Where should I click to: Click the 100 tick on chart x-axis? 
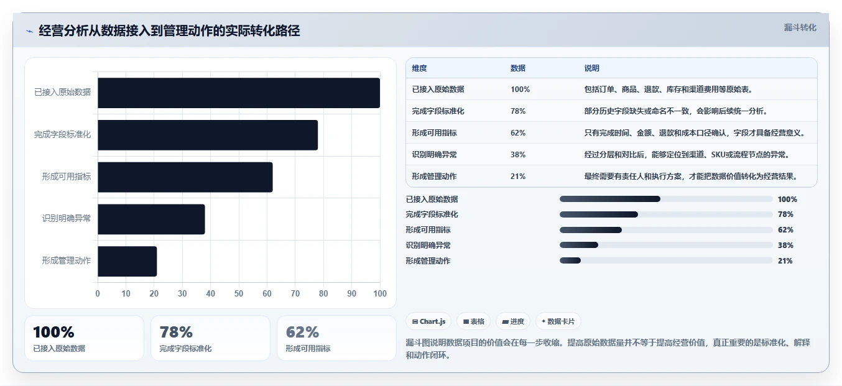pos(379,293)
